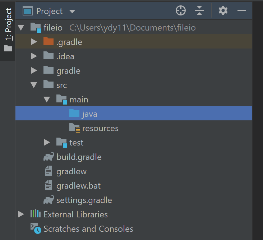The width and height of the screenshot is (263, 240).
Task: Expand the .idea folder arrow
Action: pos(34,56)
